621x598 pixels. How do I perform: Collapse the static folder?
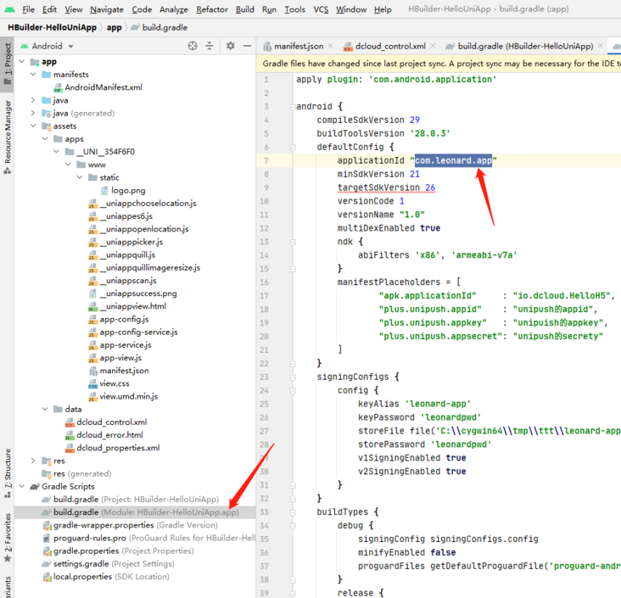(80, 177)
